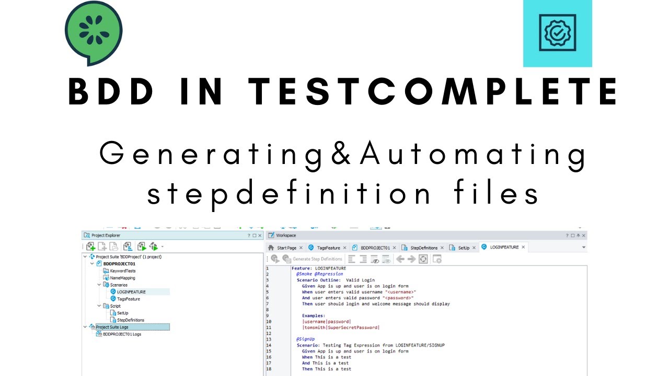The width and height of the screenshot is (669, 376).
Task: Switch to the LOGINFEATURE tab
Action: pyautogui.click(x=504, y=247)
